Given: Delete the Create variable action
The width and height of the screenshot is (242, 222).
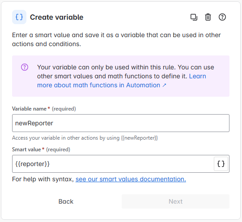Looking at the screenshot, I should [208, 17].
